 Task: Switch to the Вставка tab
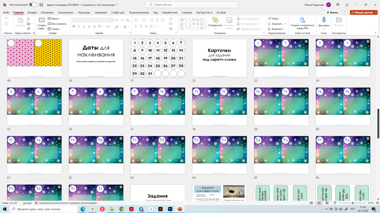point(32,13)
